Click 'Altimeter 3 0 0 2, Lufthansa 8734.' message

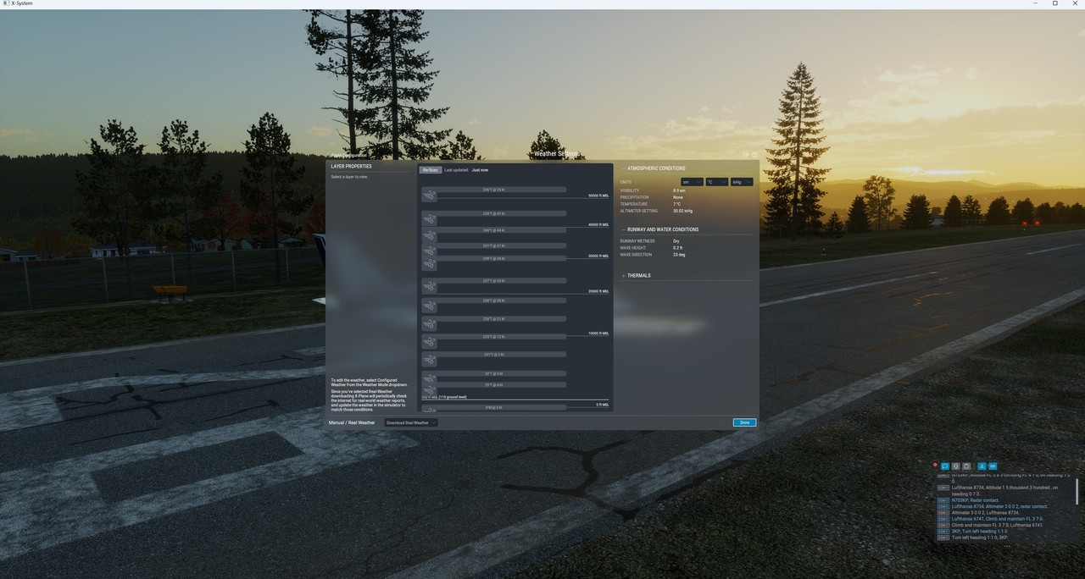coord(986,513)
